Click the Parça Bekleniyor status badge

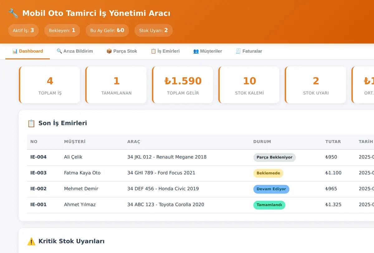pos(275,157)
